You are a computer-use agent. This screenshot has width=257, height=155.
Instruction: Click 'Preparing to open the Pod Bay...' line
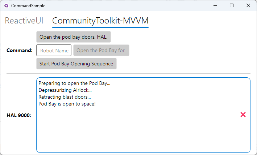click(x=74, y=83)
